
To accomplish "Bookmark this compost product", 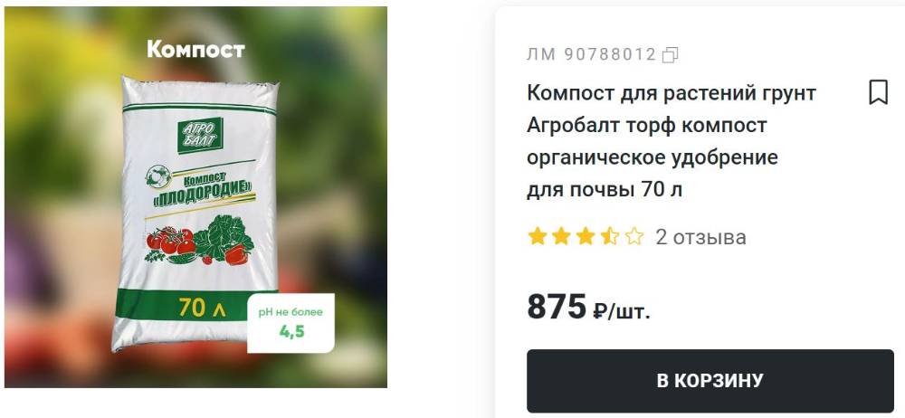I will tap(878, 92).
